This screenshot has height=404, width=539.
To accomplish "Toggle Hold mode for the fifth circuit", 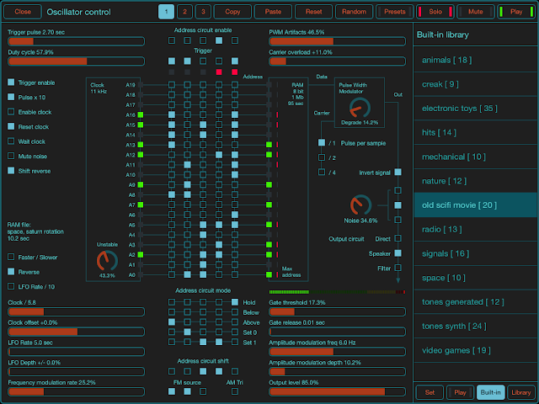I will click(235, 302).
